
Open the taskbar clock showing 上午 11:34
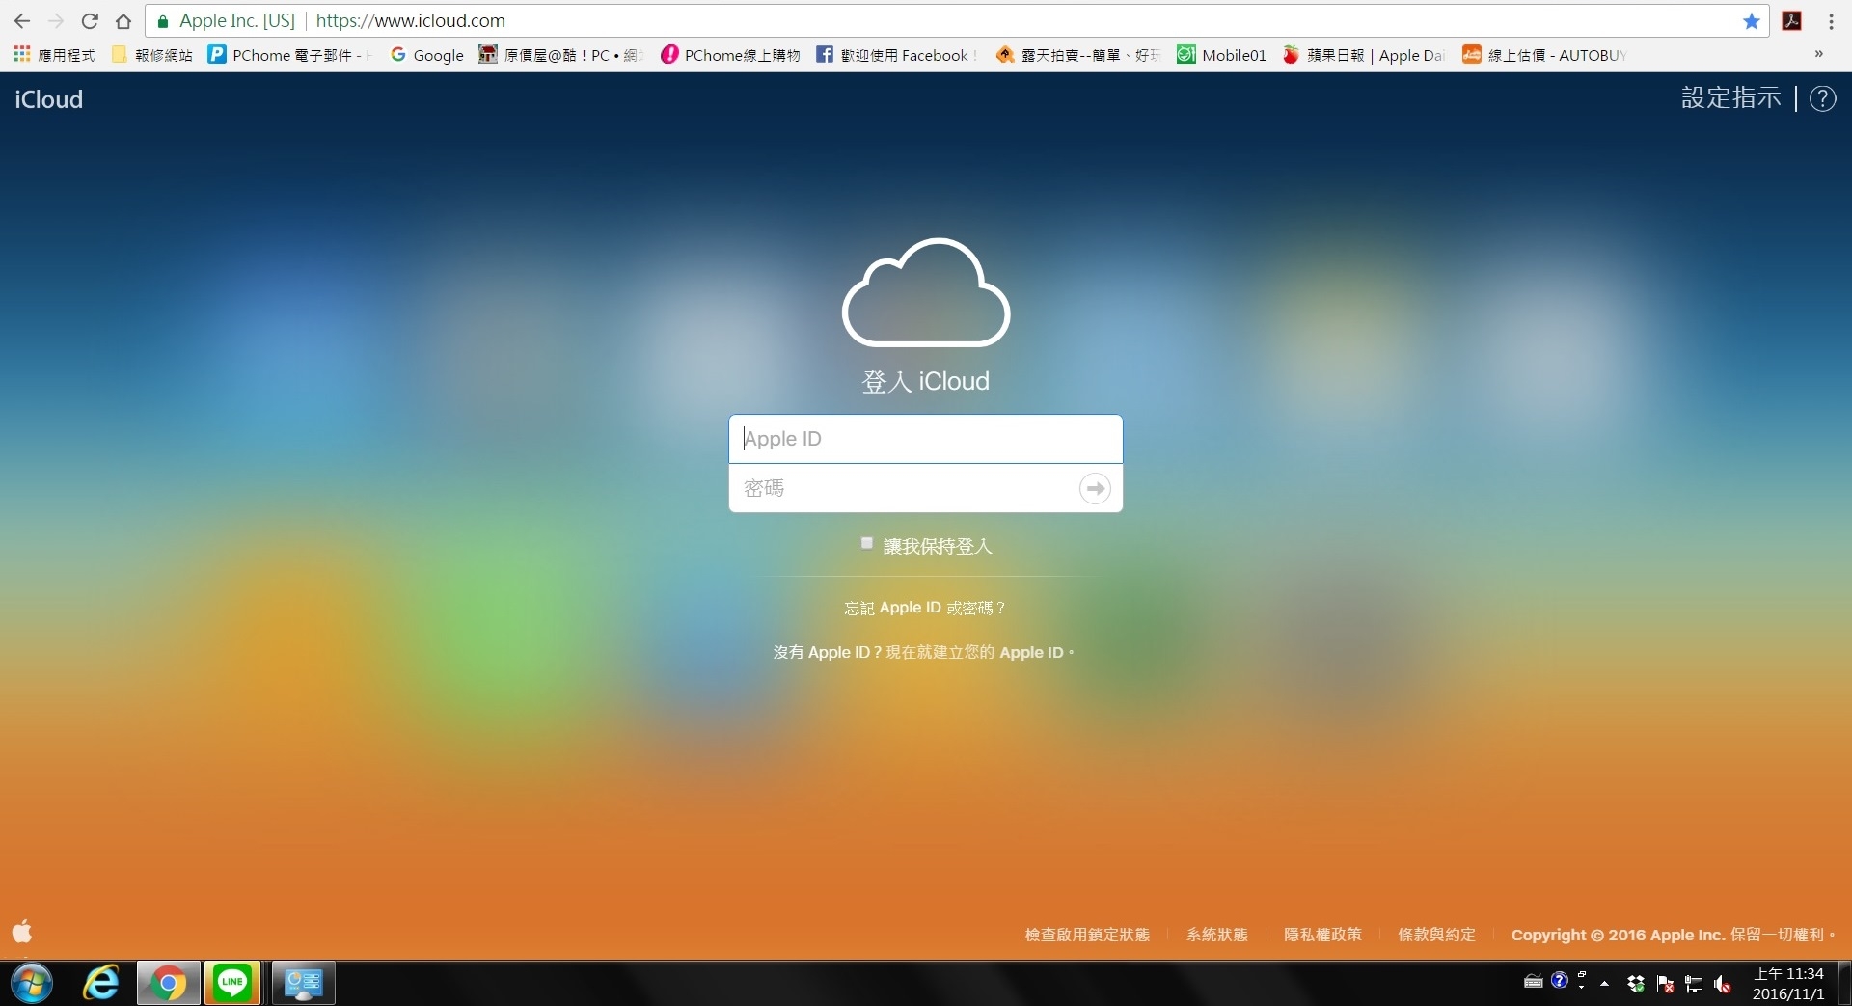(x=1788, y=984)
